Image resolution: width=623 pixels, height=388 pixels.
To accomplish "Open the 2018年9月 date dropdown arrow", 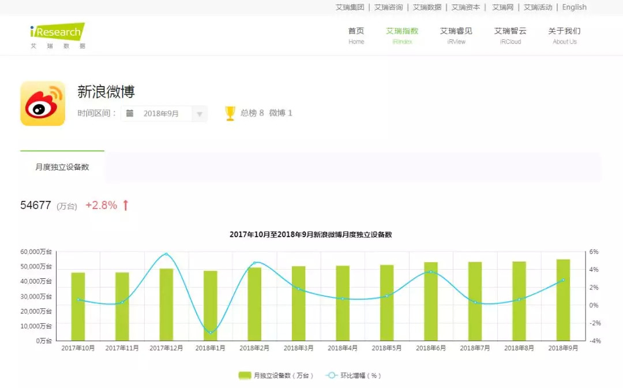I will pos(200,114).
